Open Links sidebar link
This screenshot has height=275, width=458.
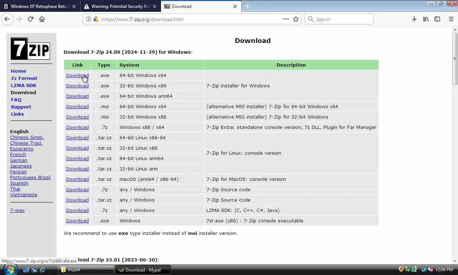(17, 114)
